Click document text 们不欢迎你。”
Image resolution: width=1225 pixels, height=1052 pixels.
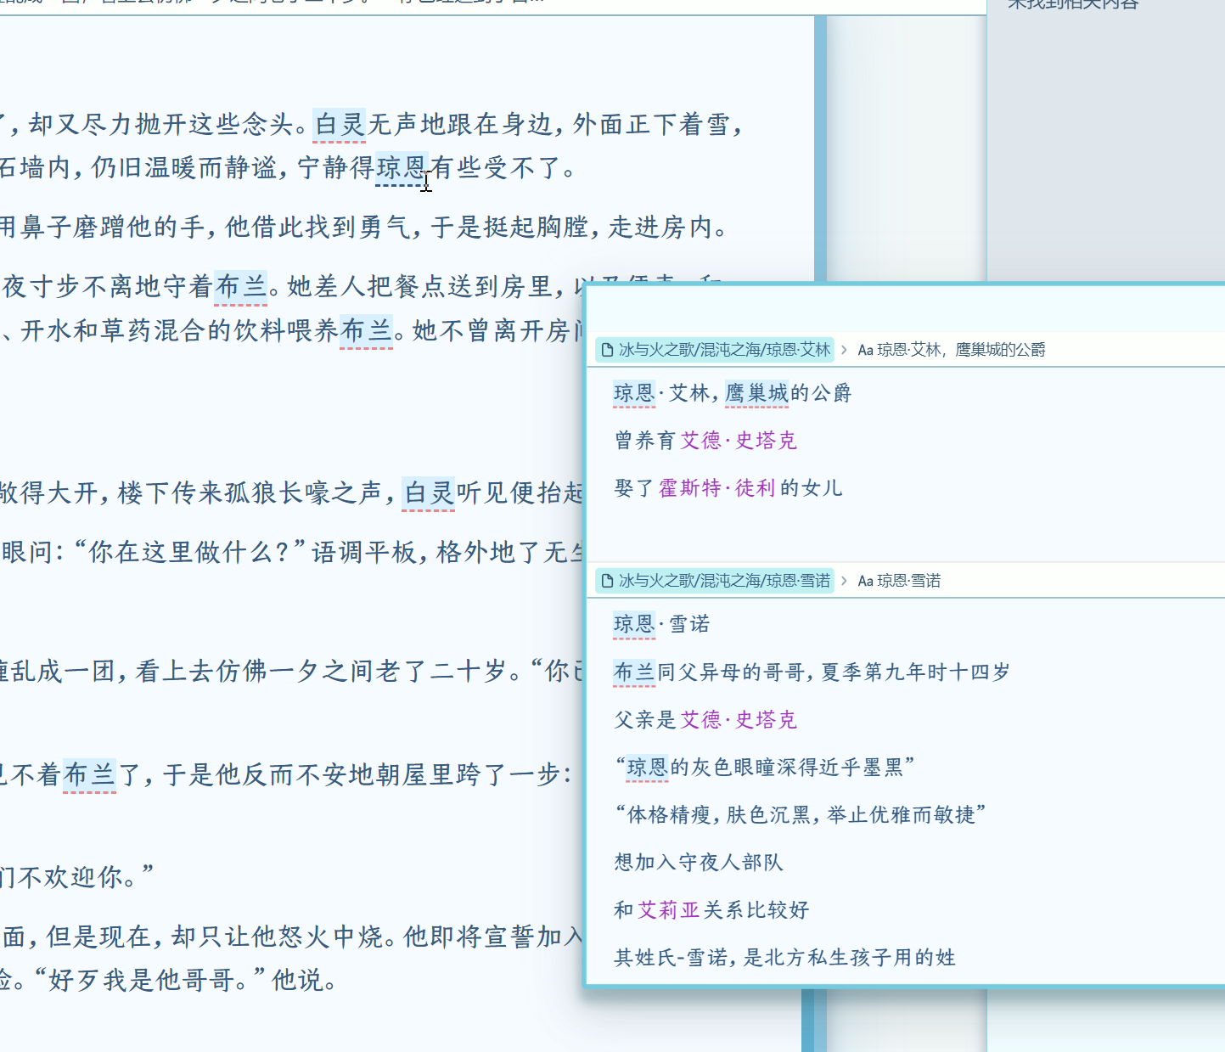76,877
